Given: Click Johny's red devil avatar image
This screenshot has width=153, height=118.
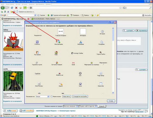Looking at the screenshot, I should (13, 41).
